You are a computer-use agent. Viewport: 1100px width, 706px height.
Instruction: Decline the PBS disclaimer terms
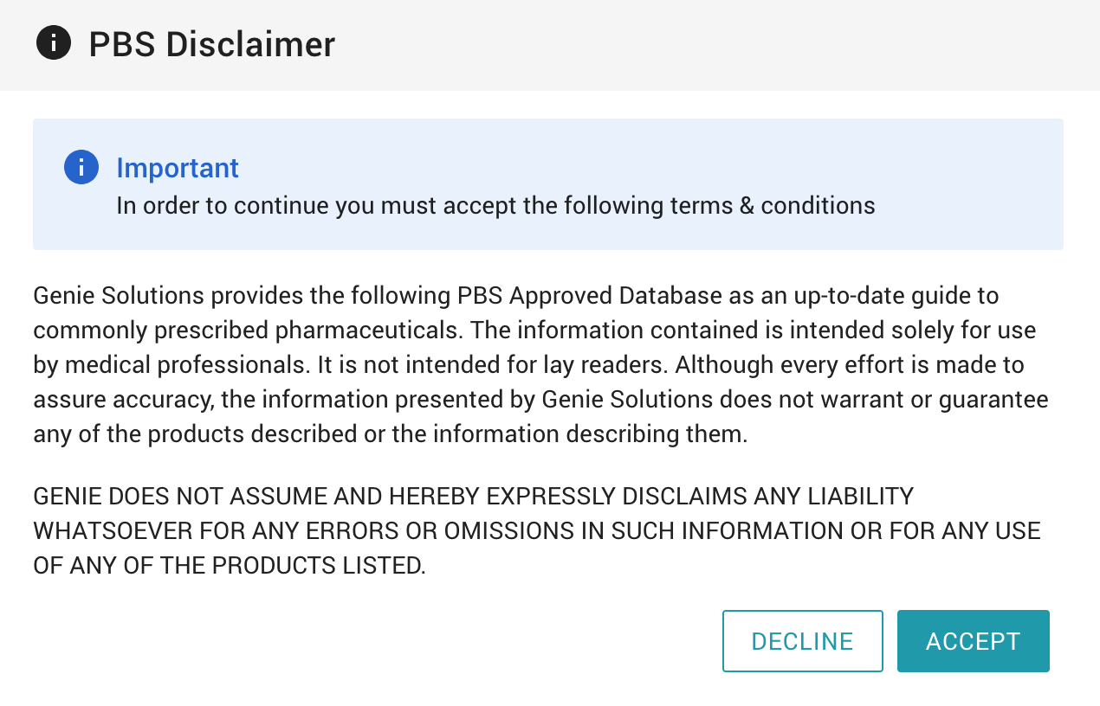tap(802, 641)
